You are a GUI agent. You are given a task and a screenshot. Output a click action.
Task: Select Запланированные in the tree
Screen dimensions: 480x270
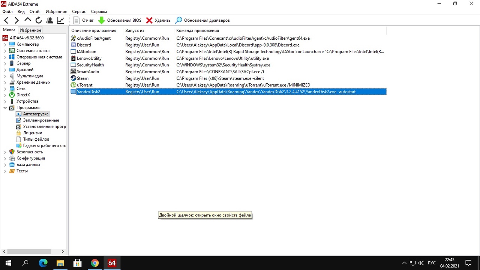(41, 120)
